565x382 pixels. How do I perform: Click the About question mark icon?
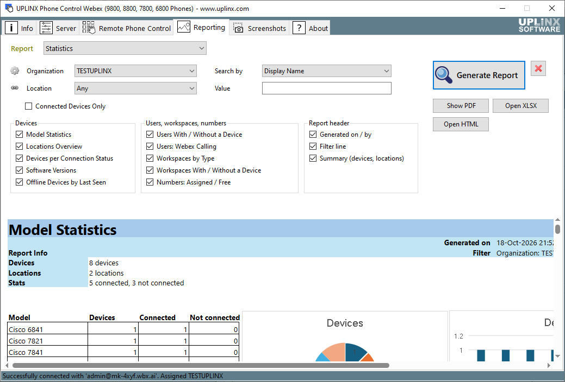[299, 28]
